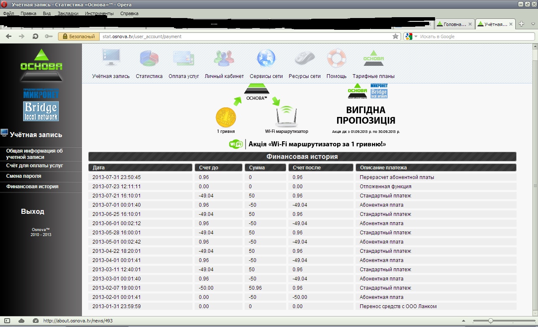The image size is (538, 327).
Task: Open the Закладки menu
Action: [x=68, y=13]
